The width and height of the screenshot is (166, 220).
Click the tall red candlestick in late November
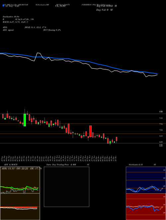tap(91, 131)
